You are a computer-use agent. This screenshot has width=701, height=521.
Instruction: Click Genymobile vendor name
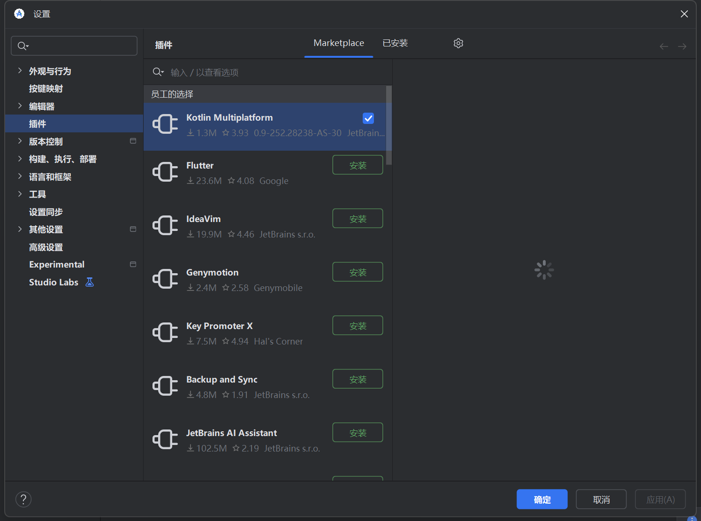pos(278,288)
